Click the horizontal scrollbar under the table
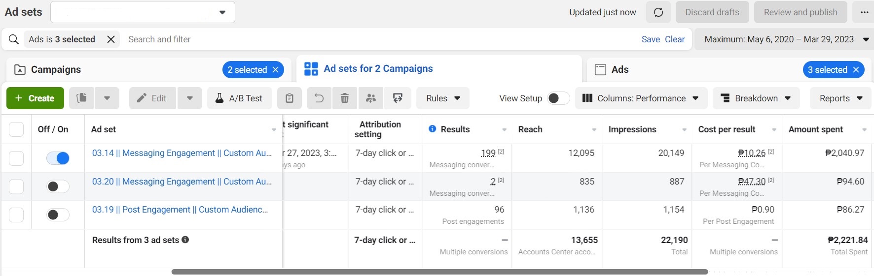The width and height of the screenshot is (874, 276). point(439,272)
